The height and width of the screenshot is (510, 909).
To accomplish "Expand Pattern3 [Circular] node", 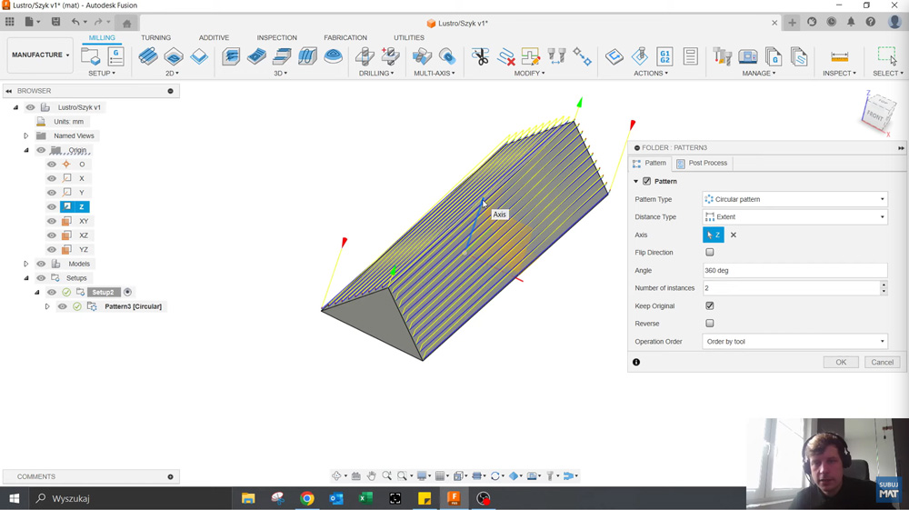I will tap(47, 306).
